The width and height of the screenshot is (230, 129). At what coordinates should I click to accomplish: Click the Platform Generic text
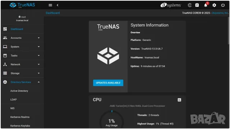click(x=141, y=40)
